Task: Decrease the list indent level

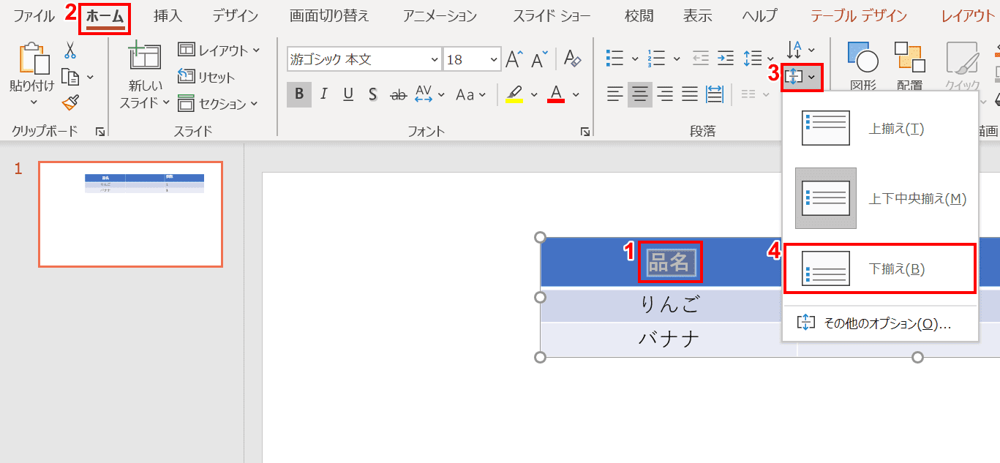Action: coord(700,59)
